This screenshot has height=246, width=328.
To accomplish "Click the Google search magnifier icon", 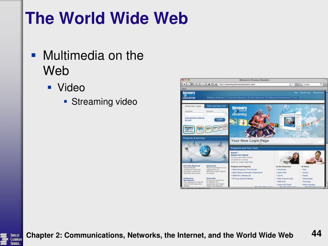I will (x=321, y=84).
